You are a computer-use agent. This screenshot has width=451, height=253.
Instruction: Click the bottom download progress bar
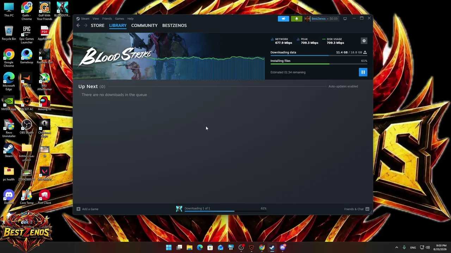[225, 211]
